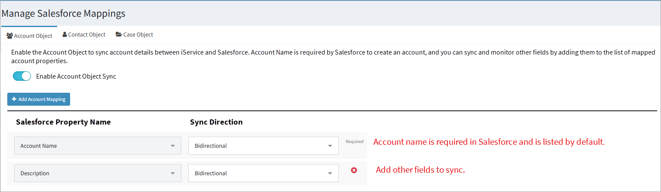Viewport: 661px width, 192px height.
Task: Click the Sync Direction column header
Action: 216,122
